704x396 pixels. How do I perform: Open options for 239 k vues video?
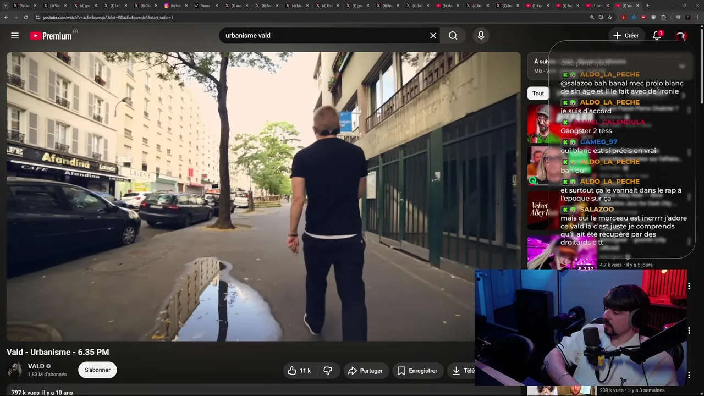click(x=689, y=375)
